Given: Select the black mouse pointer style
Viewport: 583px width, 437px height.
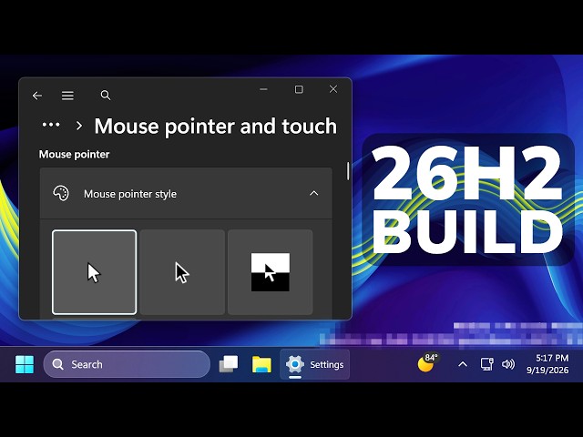Looking at the screenshot, I should click(x=182, y=272).
